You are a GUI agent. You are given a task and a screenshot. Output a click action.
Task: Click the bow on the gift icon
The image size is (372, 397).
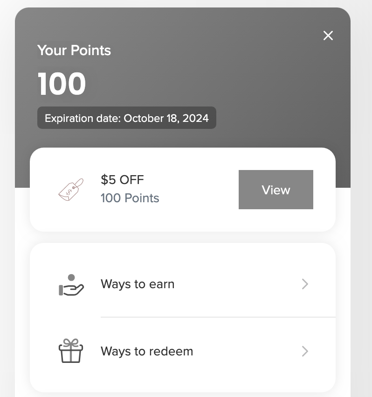click(71, 342)
